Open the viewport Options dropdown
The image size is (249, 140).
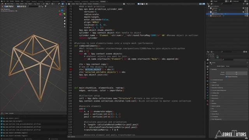click(63, 7)
